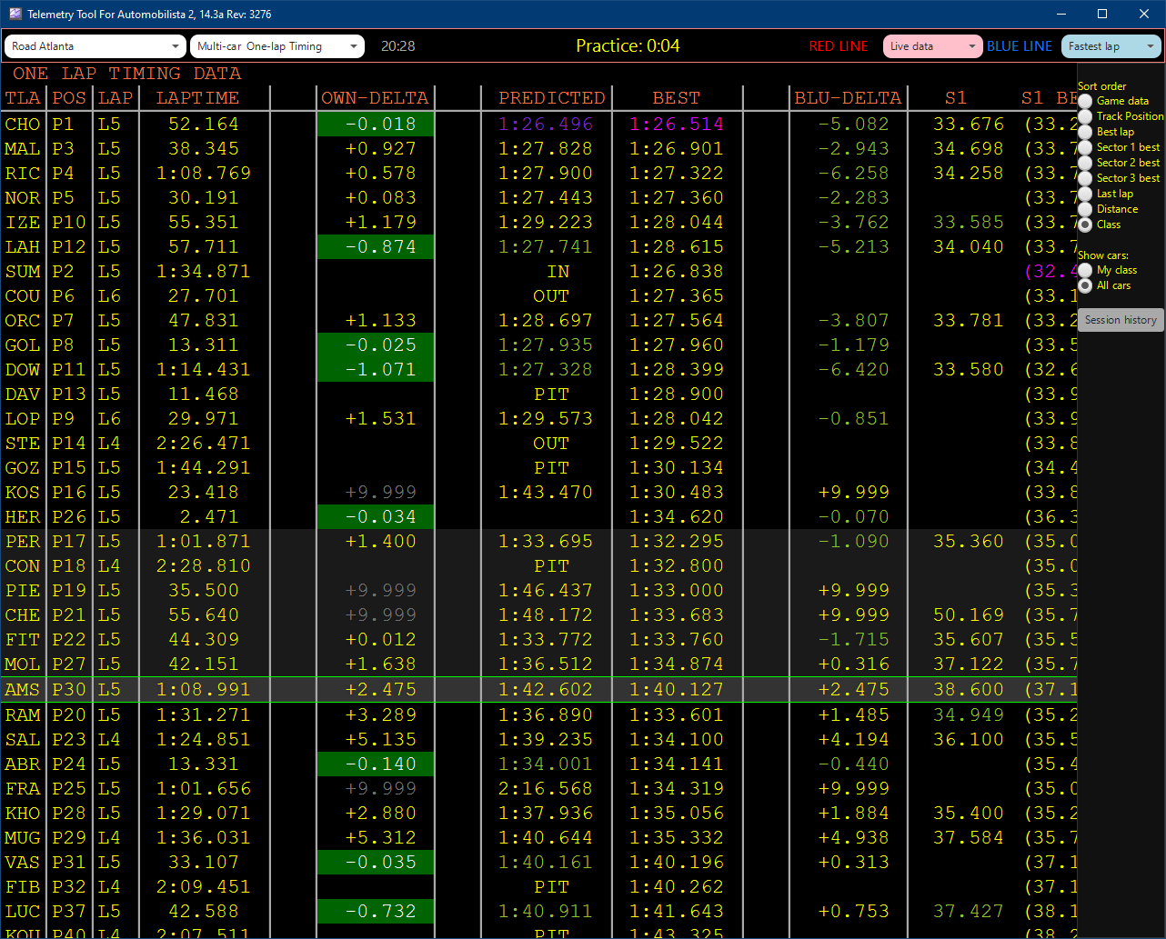Click the LUC driver label
Image resolution: width=1166 pixels, height=939 pixels.
click(23, 912)
